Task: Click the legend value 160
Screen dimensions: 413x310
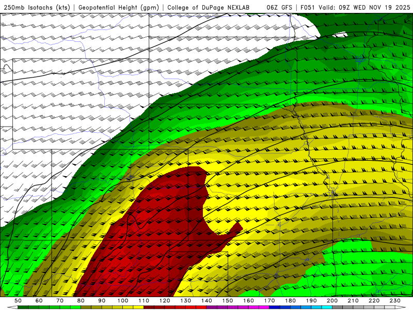Action: (x=249, y=301)
